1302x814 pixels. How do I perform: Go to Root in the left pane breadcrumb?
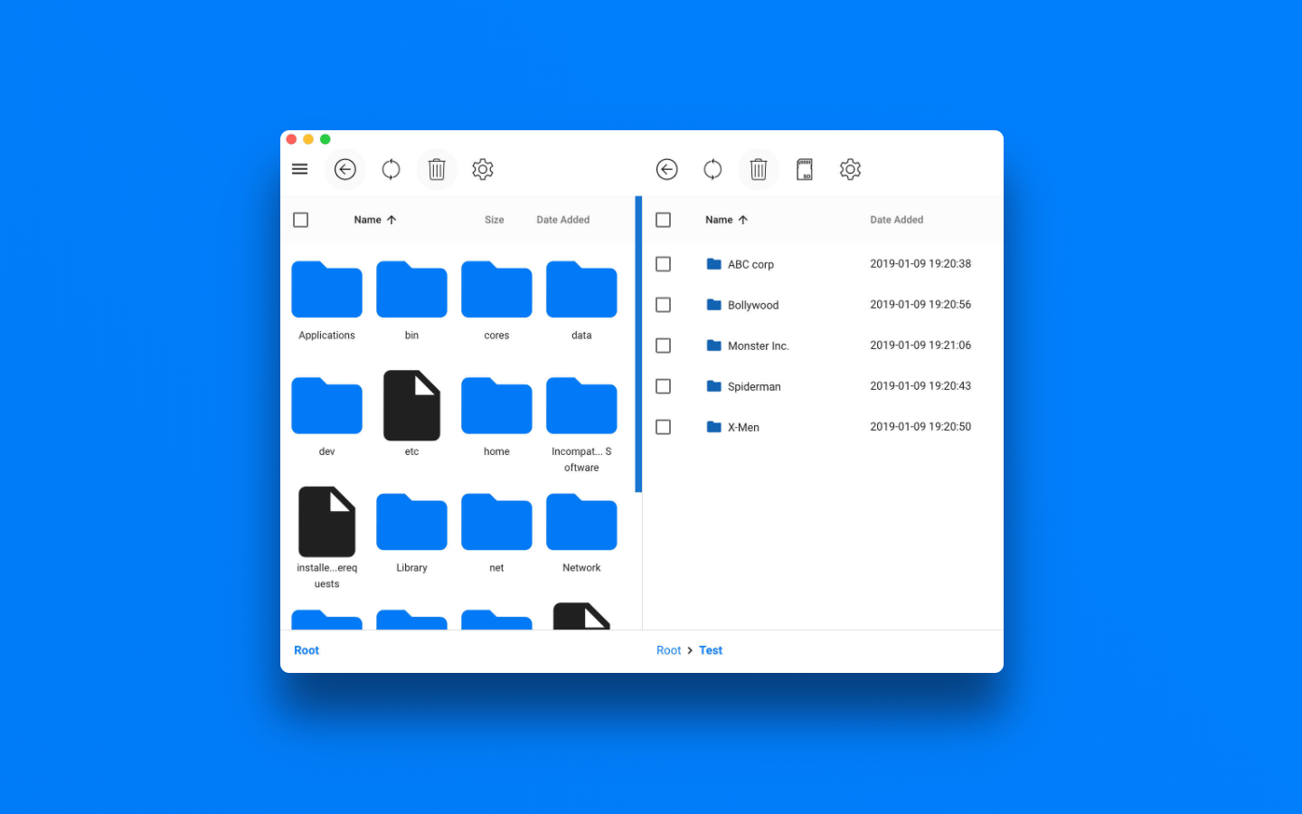[306, 649]
